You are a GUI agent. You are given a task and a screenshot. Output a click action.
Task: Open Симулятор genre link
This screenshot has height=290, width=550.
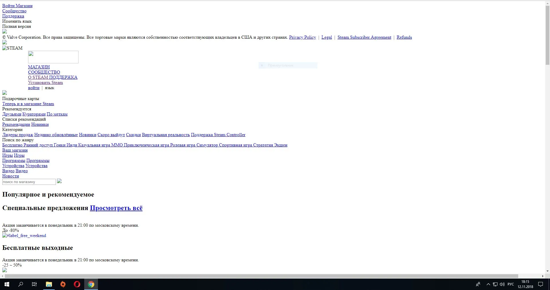click(x=207, y=145)
